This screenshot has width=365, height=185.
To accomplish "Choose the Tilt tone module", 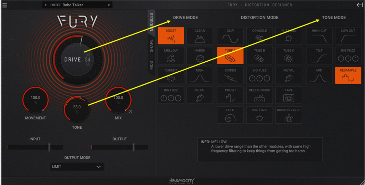I will (x=319, y=56).
